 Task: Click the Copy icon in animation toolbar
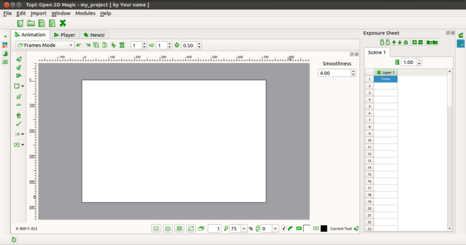point(96,45)
